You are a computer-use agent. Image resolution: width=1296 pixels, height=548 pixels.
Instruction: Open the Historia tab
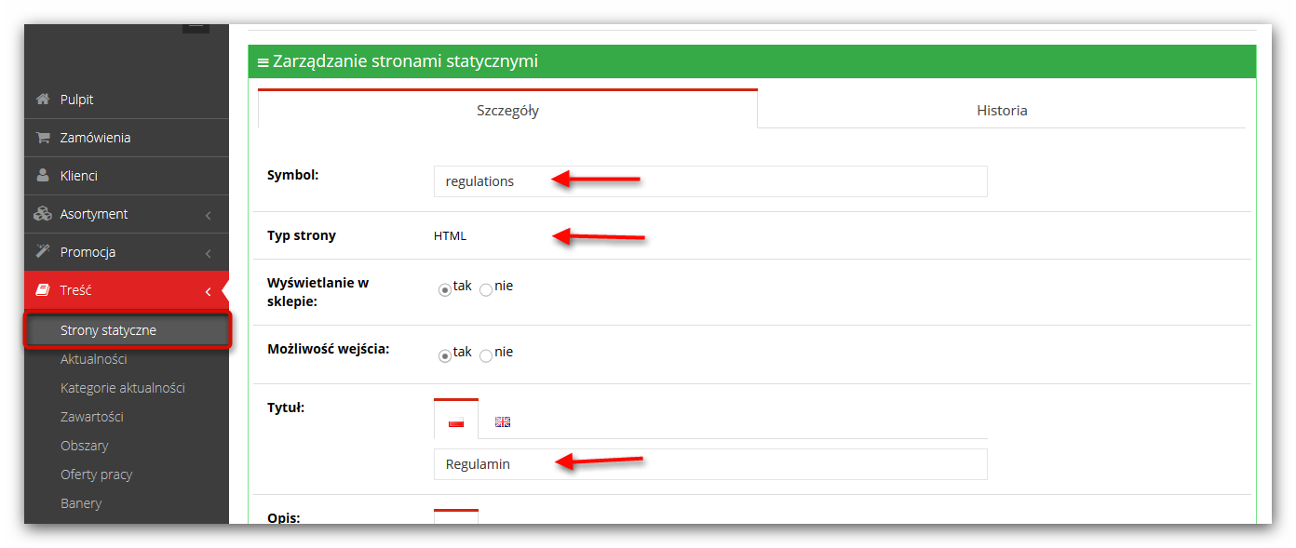[x=1002, y=110]
